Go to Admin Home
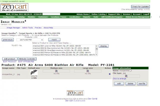The width and height of the screenshot is (160, 106). (83, 14)
